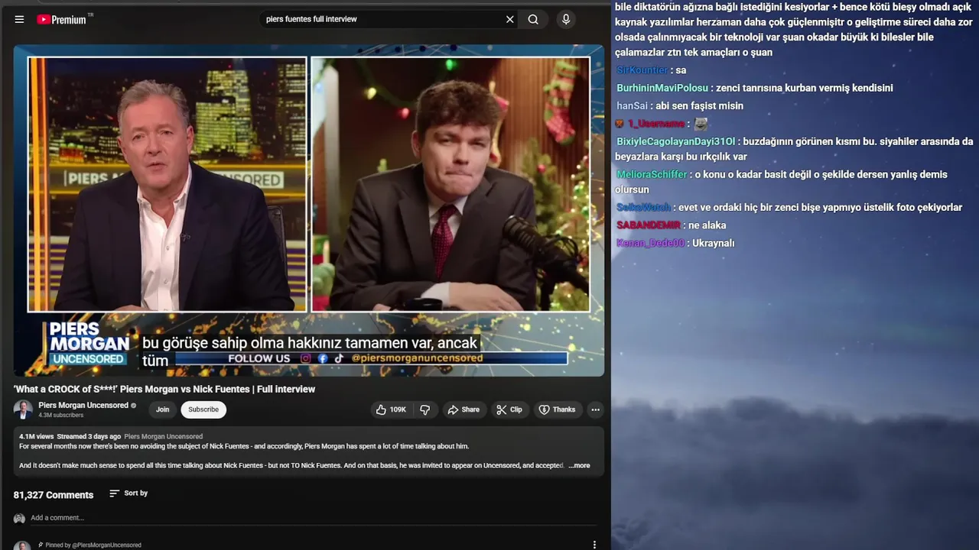
Task: Click the magnifier search button
Action: pos(533,19)
